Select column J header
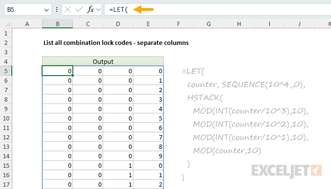The height and width of the screenshot is (189, 331). [299, 24]
